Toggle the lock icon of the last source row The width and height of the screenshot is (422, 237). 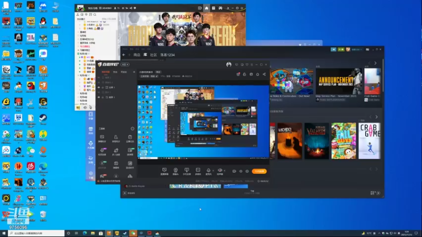point(103,97)
